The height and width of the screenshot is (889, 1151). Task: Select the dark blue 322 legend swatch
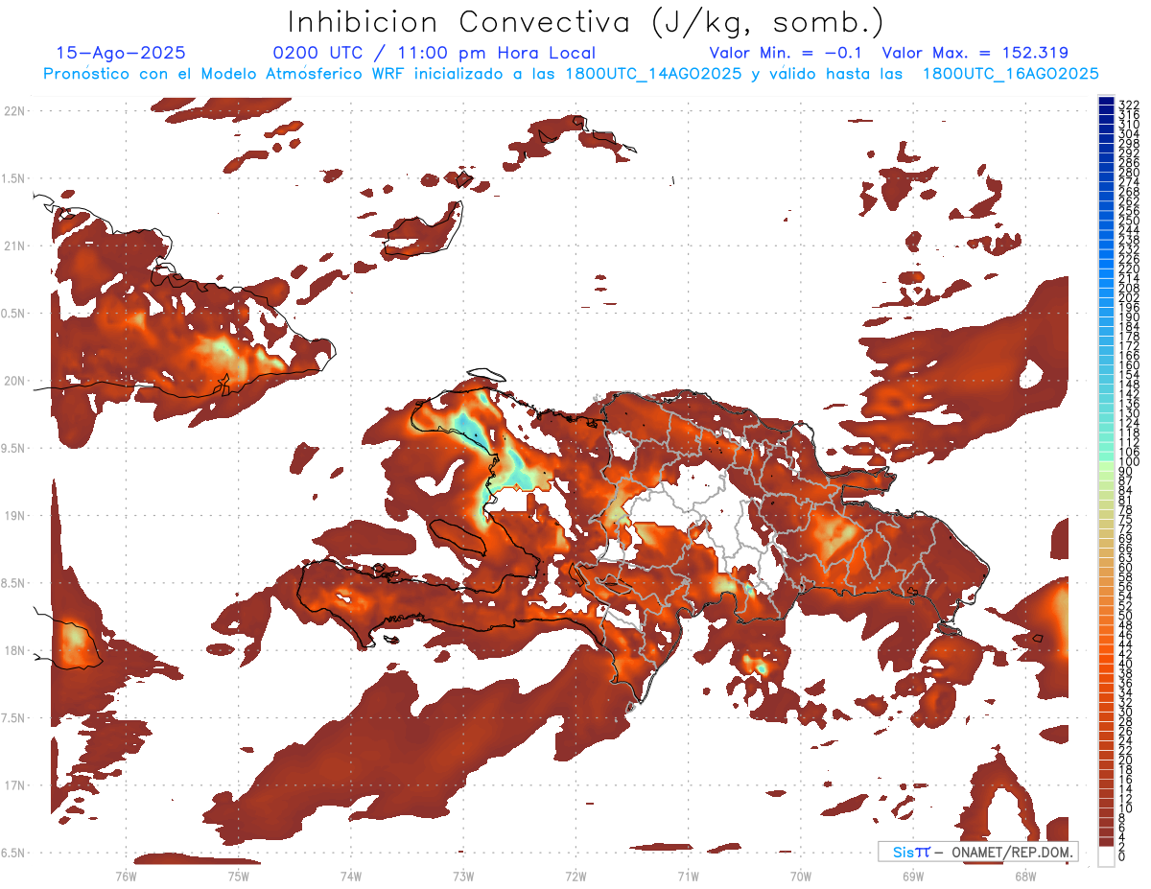click(x=1107, y=103)
